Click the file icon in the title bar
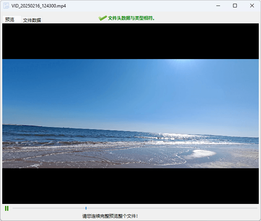261x221 pixels. 6,6
